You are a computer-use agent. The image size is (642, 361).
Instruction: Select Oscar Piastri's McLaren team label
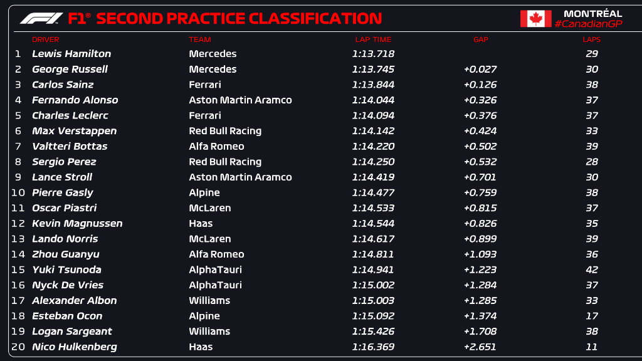(x=209, y=208)
